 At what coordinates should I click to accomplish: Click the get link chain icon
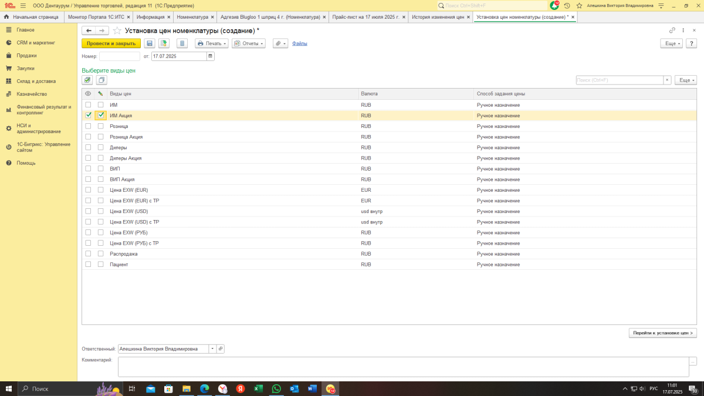click(x=672, y=30)
